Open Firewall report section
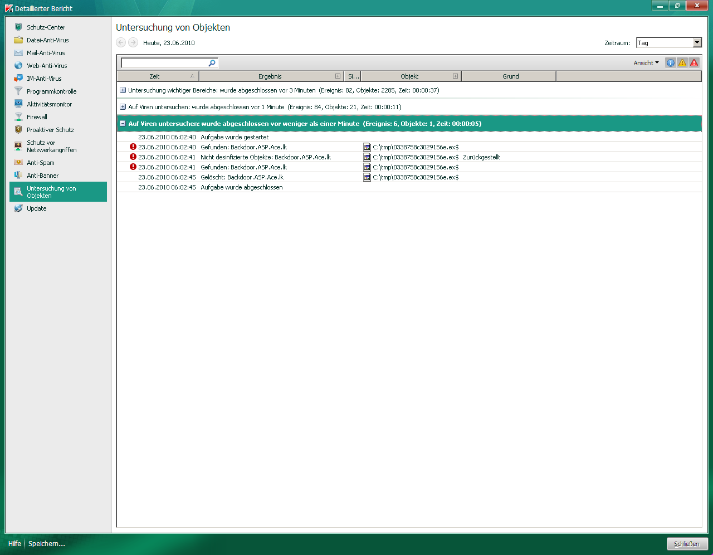 pyautogui.click(x=37, y=117)
